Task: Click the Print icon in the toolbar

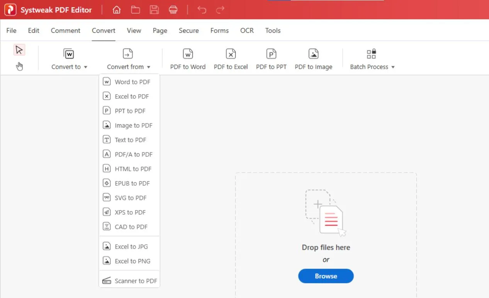Action: 173,10
